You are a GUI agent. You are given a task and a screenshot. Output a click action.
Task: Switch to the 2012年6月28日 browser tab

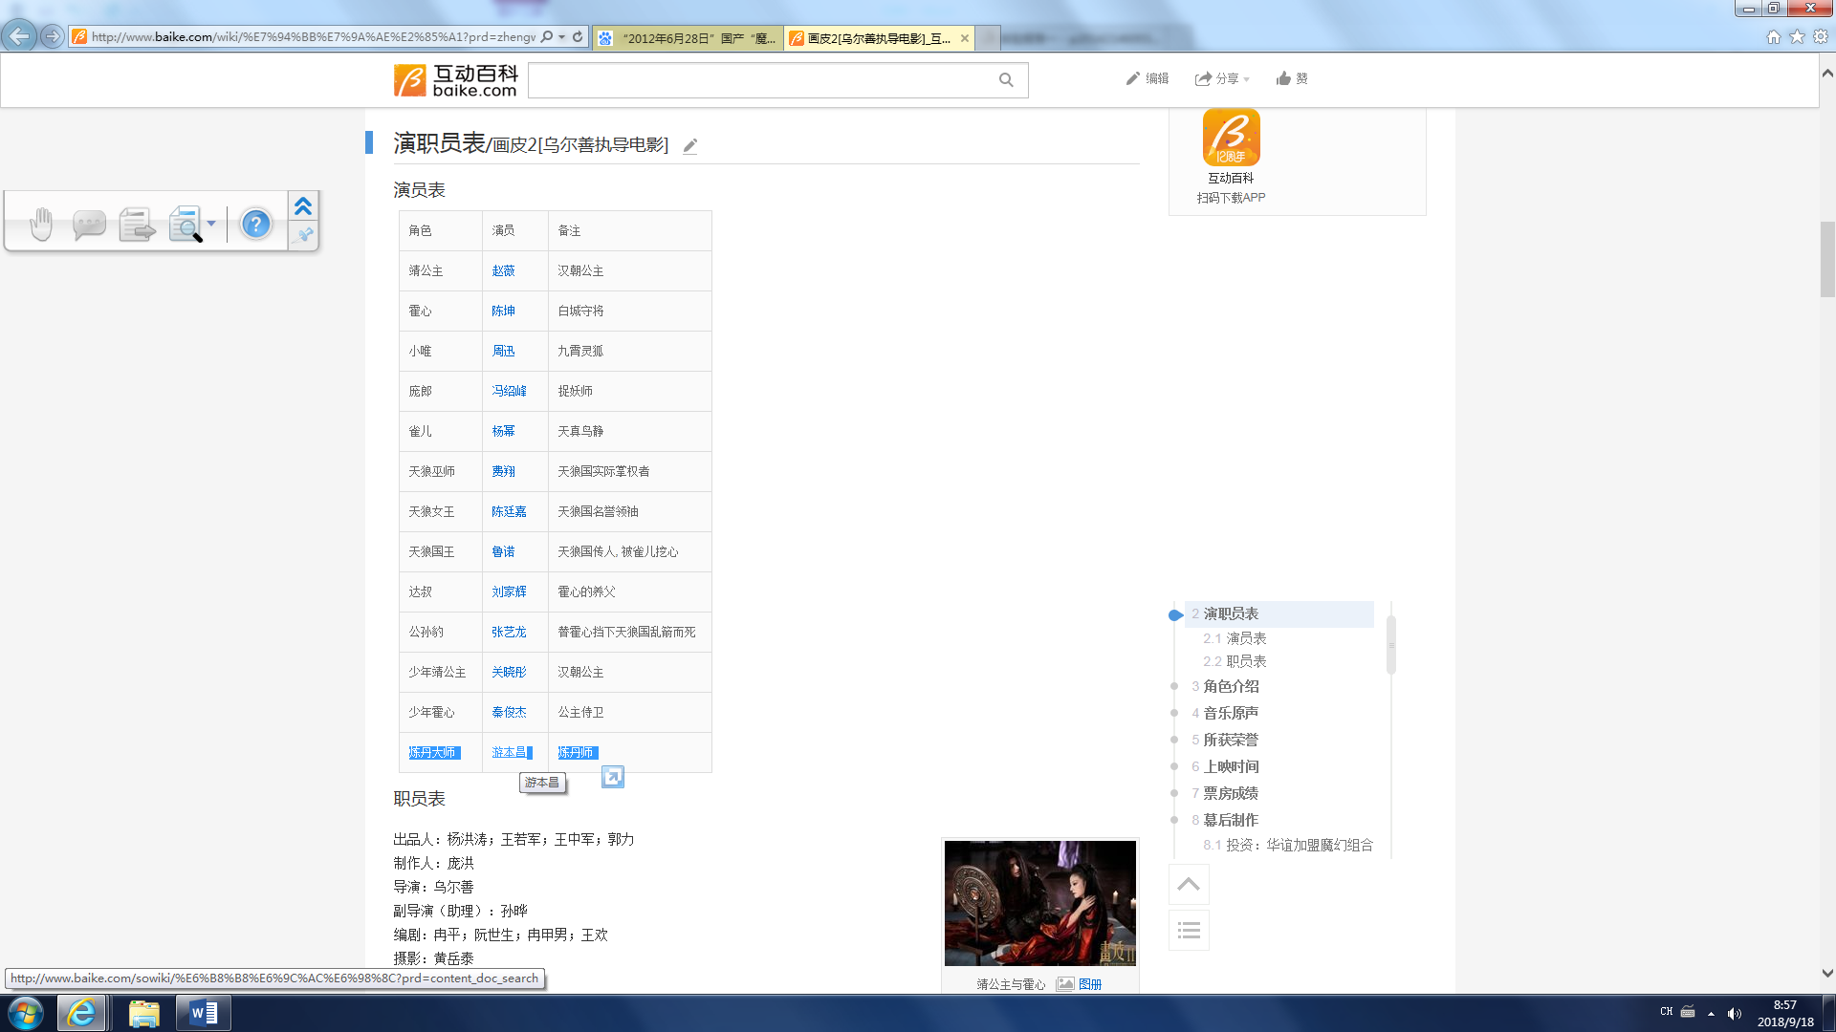coord(688,38)
